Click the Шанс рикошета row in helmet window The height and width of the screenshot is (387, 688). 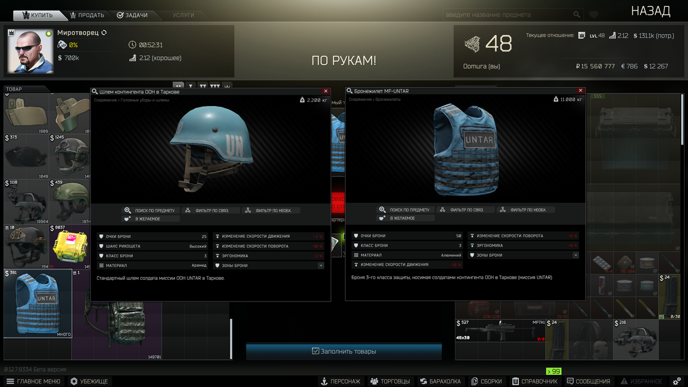pyautogui.click(x=153, y=246)
